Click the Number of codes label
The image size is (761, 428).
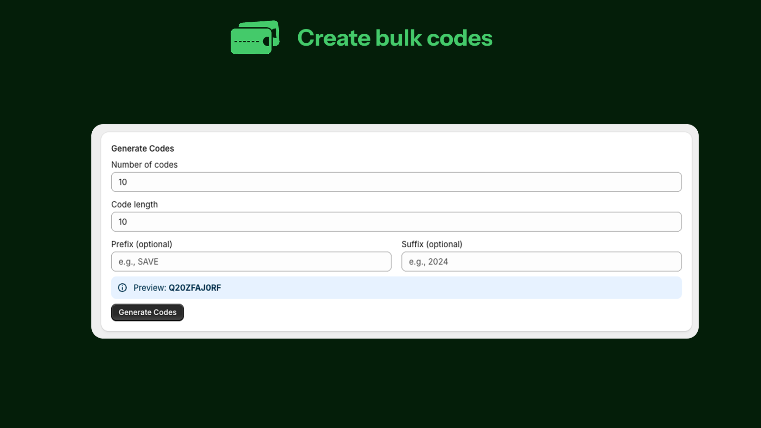coord(144,165)
